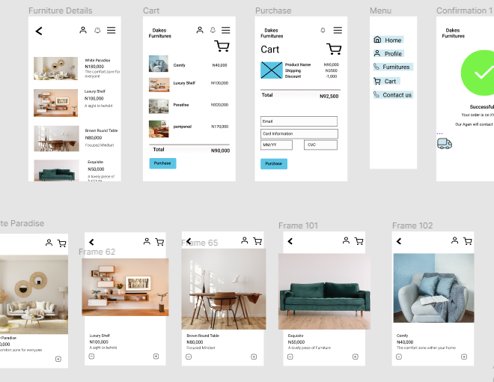Click Purchase button in Purchase frame
Viewport: 494px width, 382px height.
point(274,163)
